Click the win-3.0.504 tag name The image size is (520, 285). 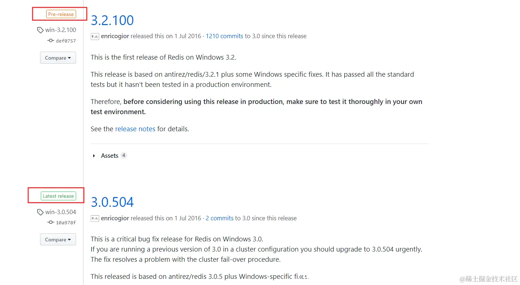pos(60,212)
